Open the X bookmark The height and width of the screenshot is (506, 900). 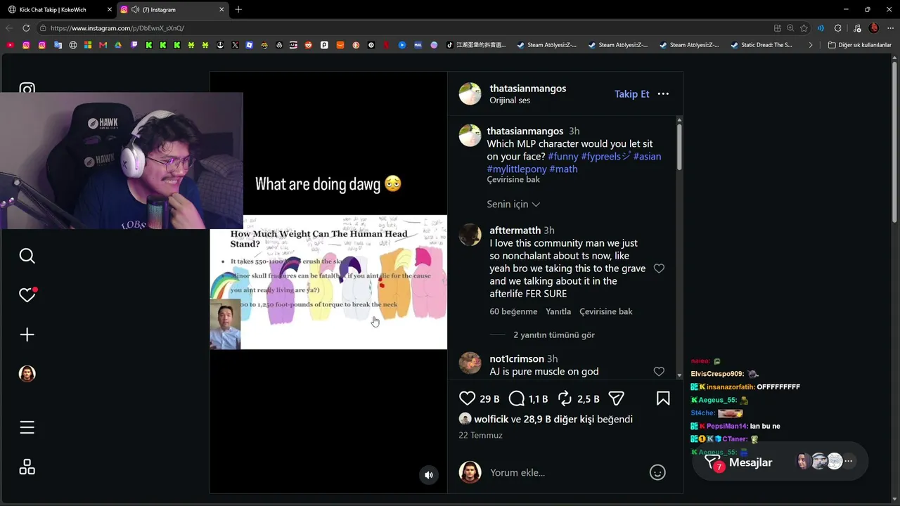235,45
